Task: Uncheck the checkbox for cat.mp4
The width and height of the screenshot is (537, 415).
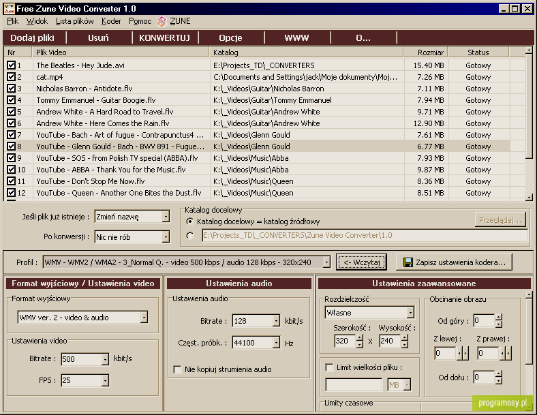Action: click(x=11, y=77)
